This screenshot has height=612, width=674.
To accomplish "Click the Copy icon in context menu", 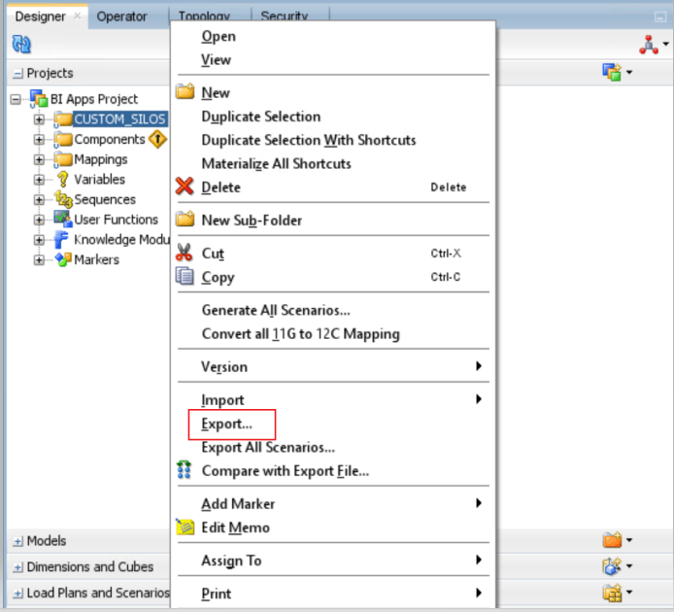I will point(185,276).
